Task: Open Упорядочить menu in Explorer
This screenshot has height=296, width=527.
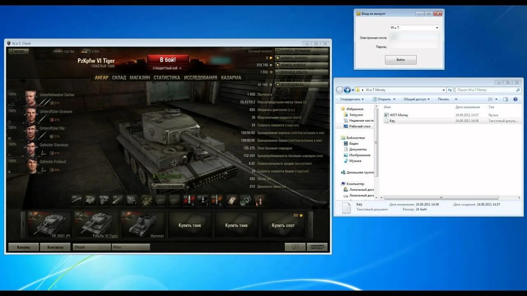Action: click(x=352, y=99)
